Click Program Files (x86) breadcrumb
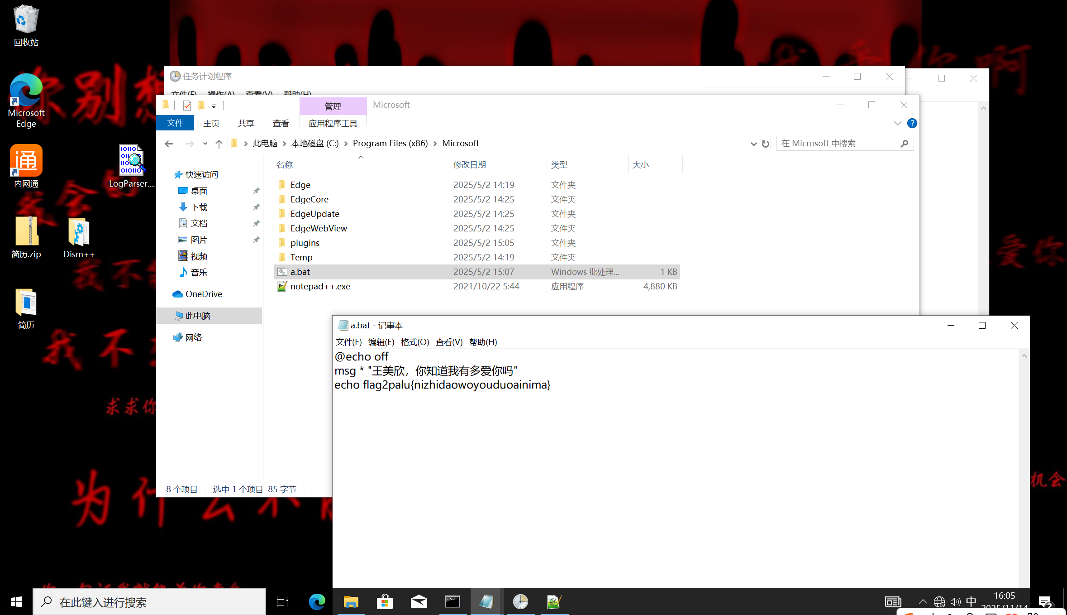The image size is (1067, 615). [390, 144]
